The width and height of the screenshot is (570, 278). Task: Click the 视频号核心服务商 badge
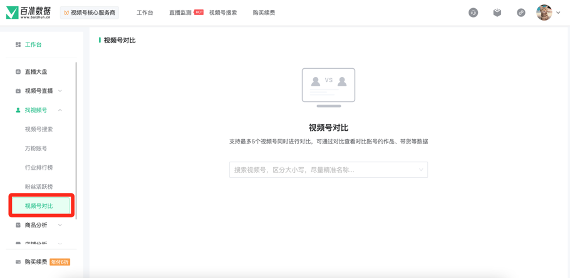(90, 13)
